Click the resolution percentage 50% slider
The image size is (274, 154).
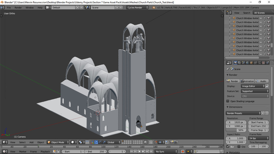[236, 130]
